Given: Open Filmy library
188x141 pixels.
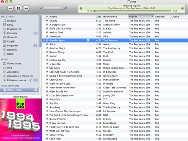Looking at the screenshot, I should pos(10,25).
